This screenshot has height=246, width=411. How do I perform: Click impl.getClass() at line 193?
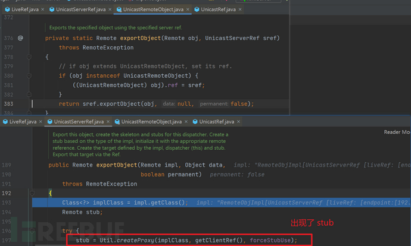point(160,203)
